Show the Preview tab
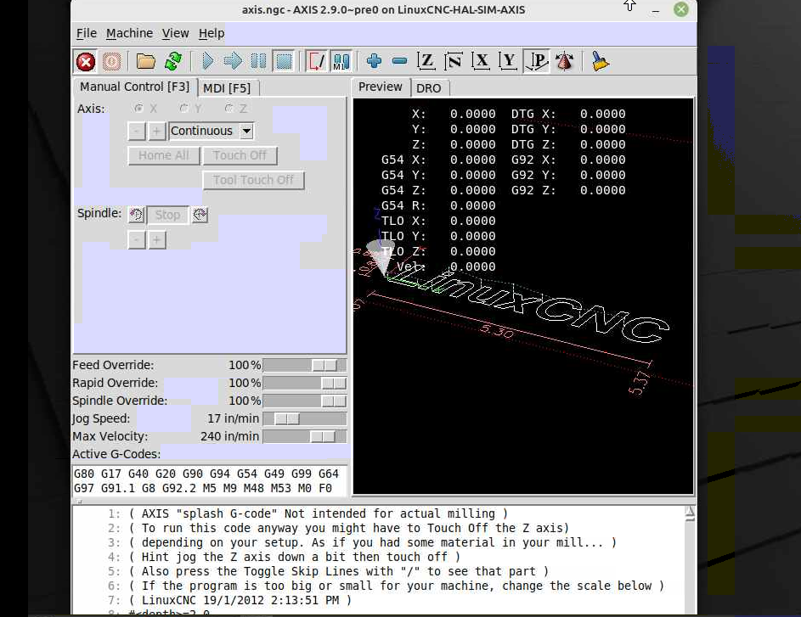The height and width of the screenshot is (617, 801). [x=381, y=87]
